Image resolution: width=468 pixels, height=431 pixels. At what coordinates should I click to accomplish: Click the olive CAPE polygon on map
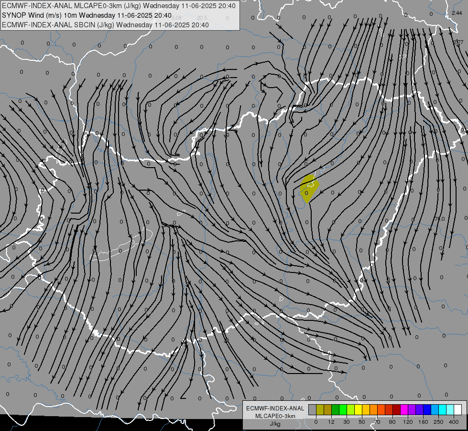tap(309, 189)
